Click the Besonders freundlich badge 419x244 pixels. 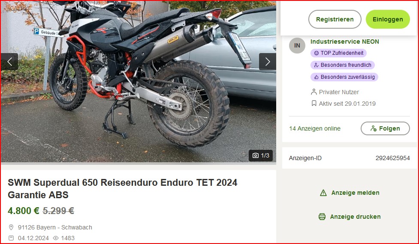tap(343, 65)
